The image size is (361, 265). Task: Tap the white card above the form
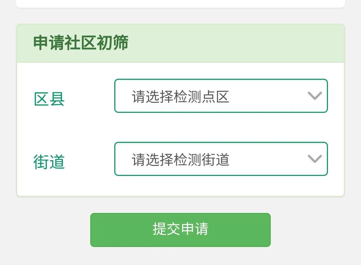[180, 3]
